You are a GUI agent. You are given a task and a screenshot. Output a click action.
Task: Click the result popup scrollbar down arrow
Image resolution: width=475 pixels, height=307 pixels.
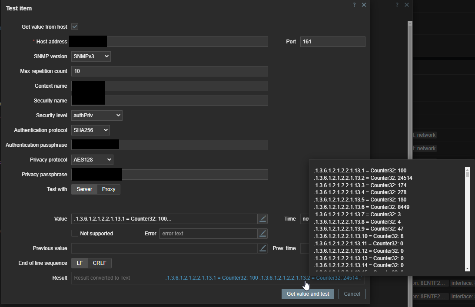467,269
